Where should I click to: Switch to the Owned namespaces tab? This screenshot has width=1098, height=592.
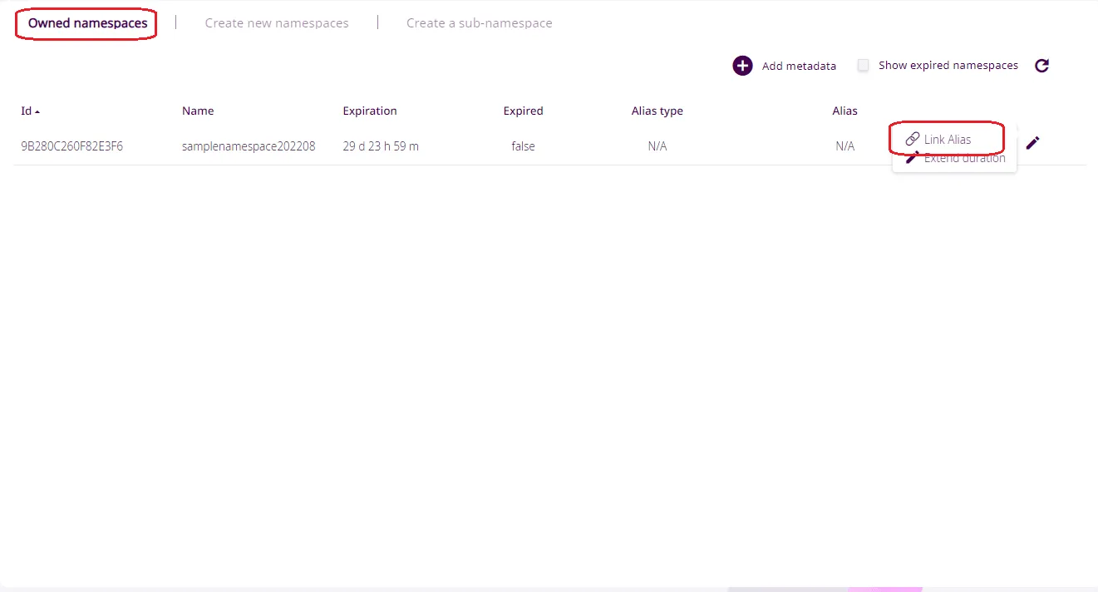pyautogui.click(x=87, y=23)
